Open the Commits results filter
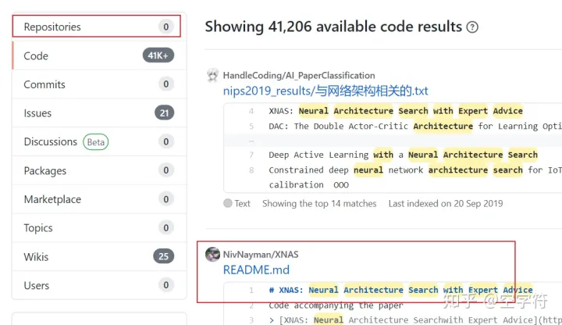This screenshot has height=325, width=562. pos(99,84)
